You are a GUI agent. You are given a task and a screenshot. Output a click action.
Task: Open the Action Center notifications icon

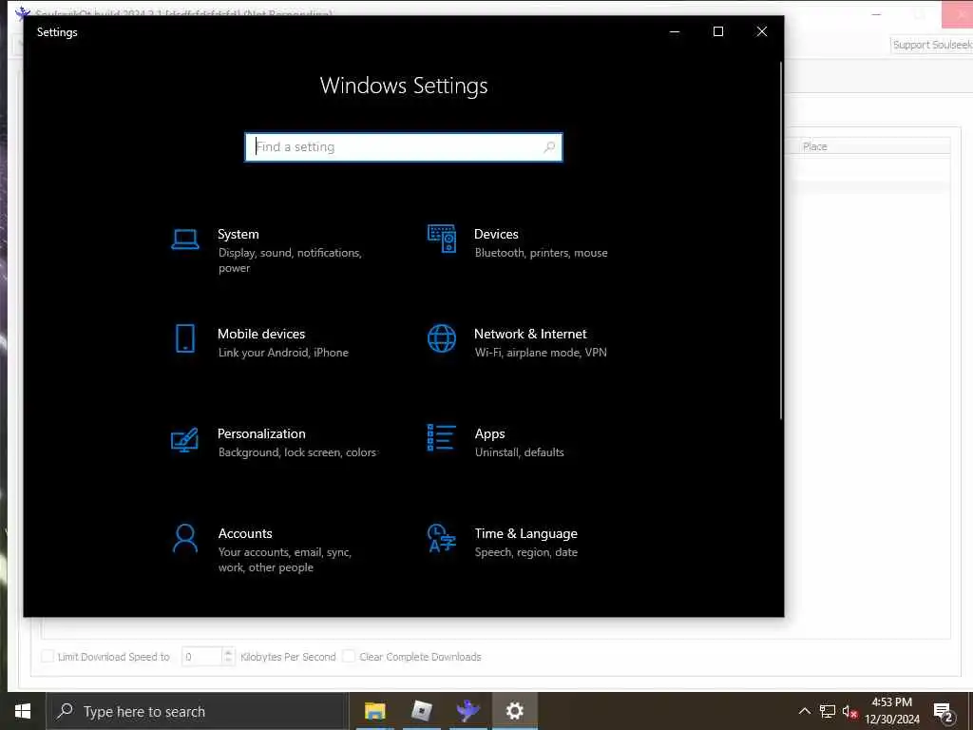(944, 712)
